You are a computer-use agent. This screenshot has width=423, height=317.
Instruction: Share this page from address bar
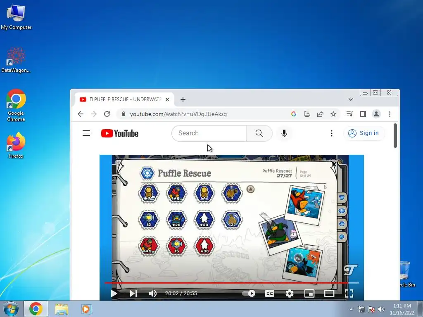(x=320, y=114)
